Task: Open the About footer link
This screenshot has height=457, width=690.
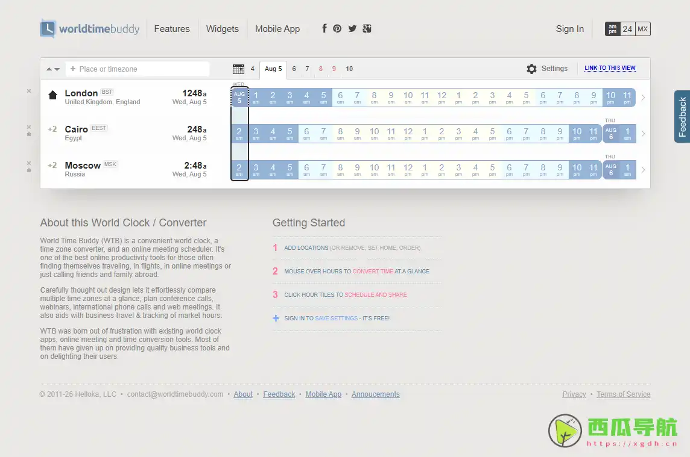Action: coord(243,394)
